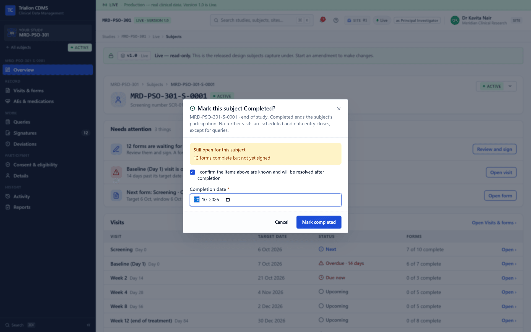Click the Review and sign button
The image size is (531, 332).
pyautogui.click(x=494, y=149)
